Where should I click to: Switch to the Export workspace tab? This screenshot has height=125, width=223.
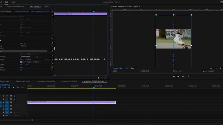pyautogui.click(x=14, y=2)
